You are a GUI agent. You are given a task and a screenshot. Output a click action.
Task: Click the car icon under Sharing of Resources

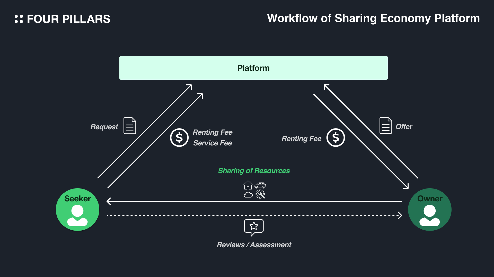pos(260,185)
